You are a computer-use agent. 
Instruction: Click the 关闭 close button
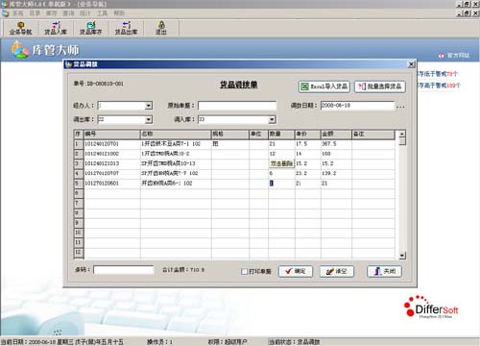point(384,271)
